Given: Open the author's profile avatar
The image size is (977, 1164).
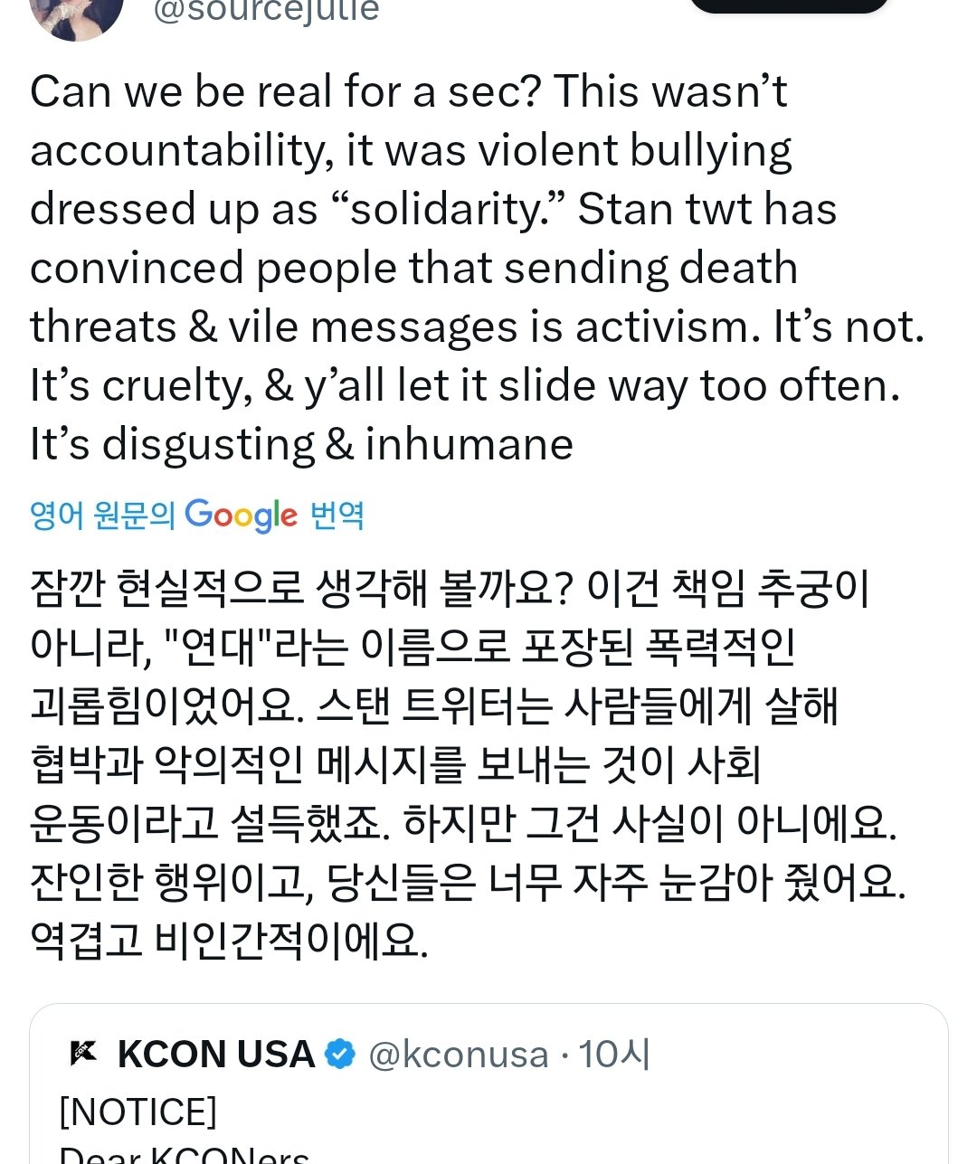Looking at the screenshot, I should [76, 18].
